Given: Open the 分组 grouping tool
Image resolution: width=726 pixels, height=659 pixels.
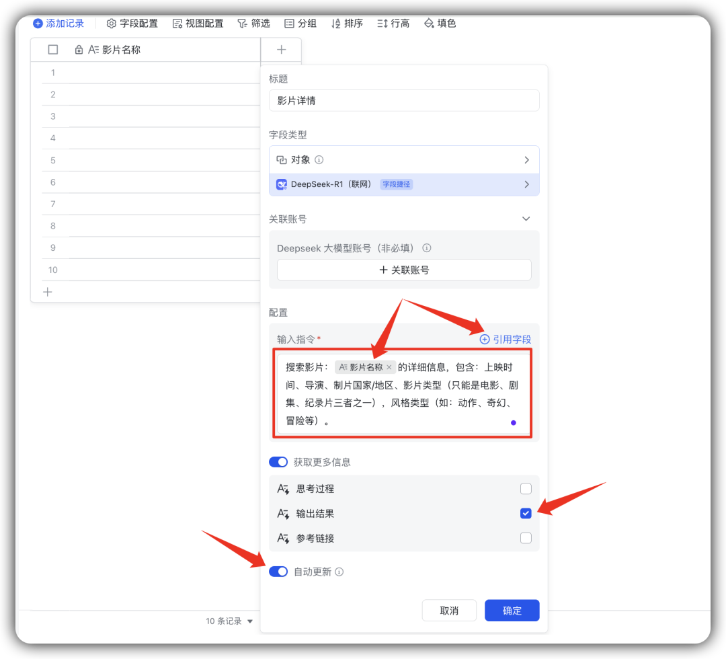Looking at the screenshot, I should pos(300,23).
